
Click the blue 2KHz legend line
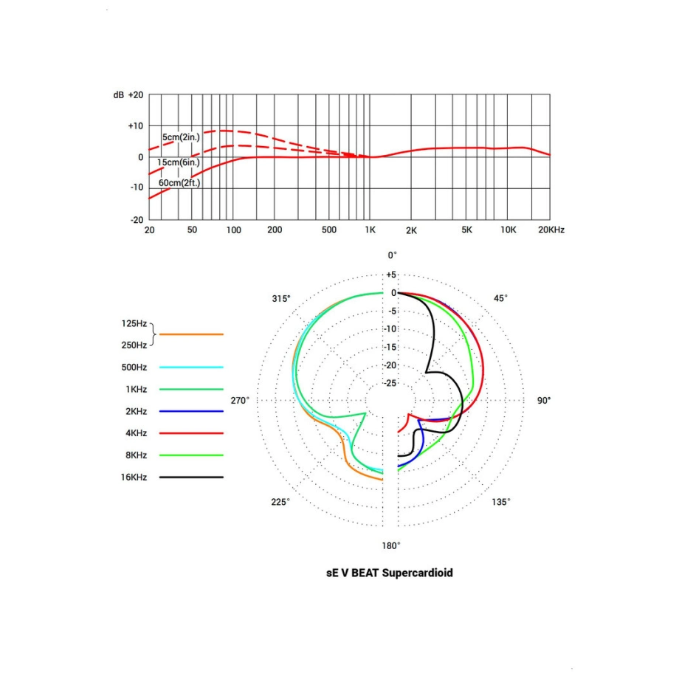191,411
